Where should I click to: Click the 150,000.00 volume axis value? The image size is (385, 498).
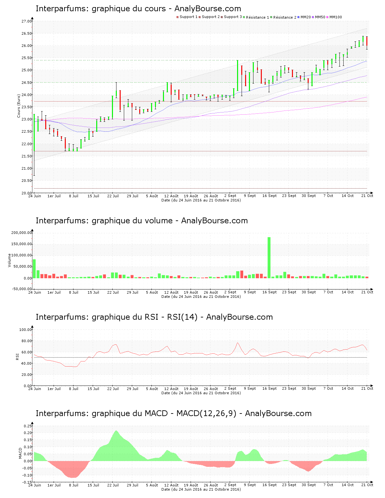coord(21,244)
